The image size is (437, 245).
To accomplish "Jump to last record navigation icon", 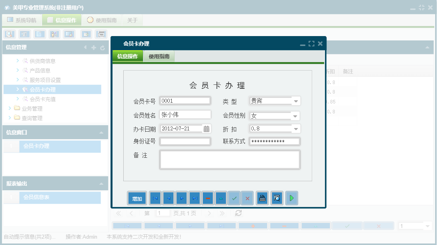I will (x=195, y=198).
